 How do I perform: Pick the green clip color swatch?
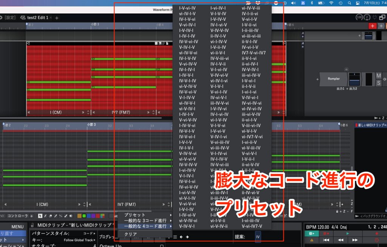pyautogui.click(x=84, y=216)
